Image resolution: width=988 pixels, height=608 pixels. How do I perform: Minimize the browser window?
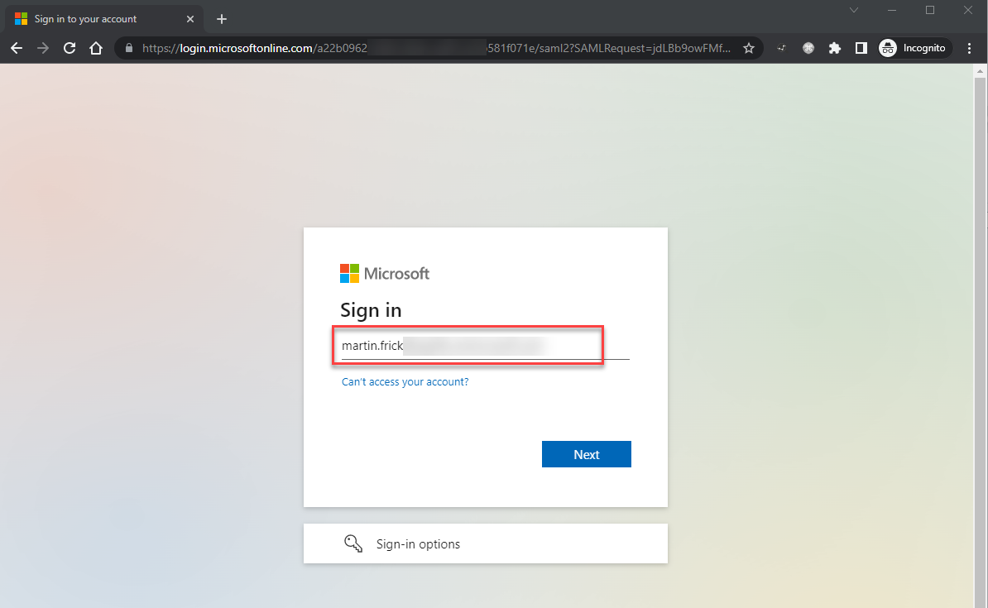pos(891,10)
